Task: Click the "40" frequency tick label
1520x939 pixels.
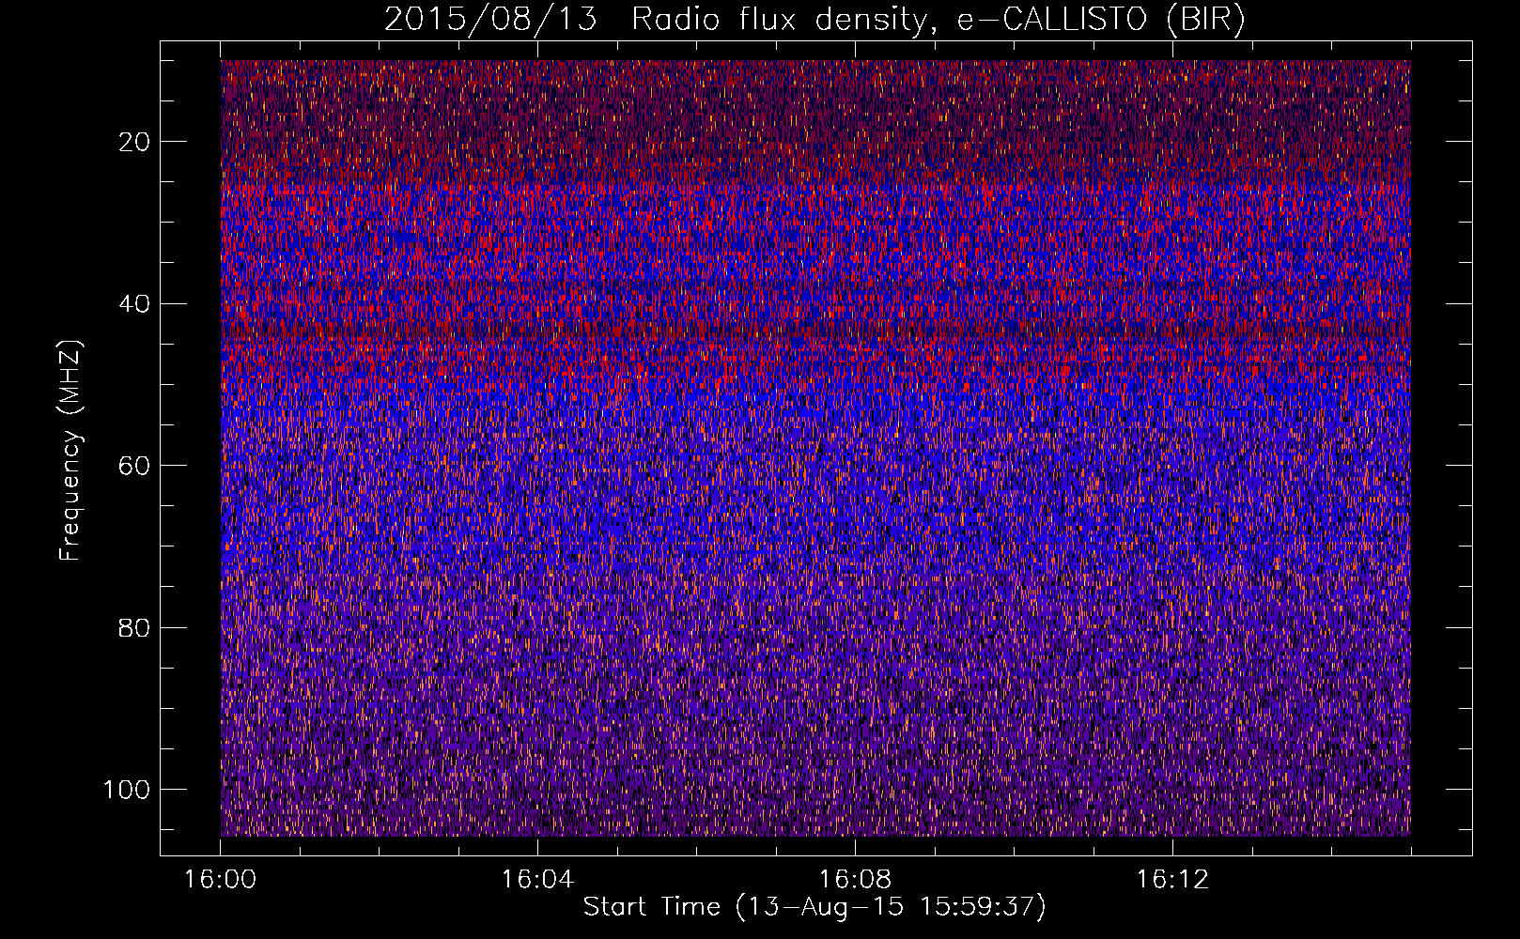Action: tap(134, 303)
